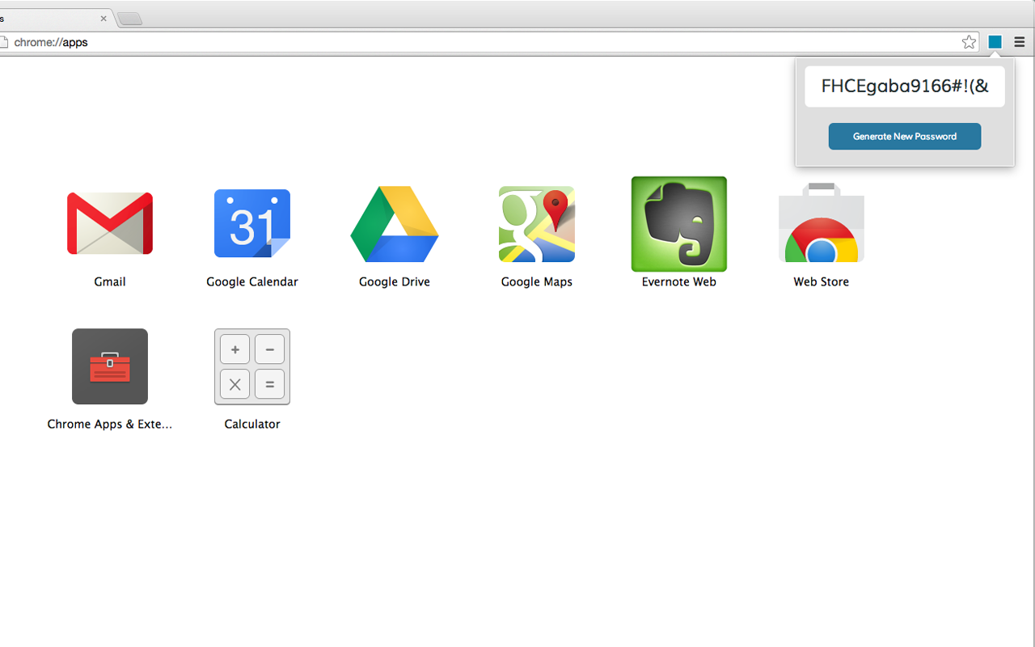1035x647 pixels.
Task: Open the Gmail app
Action: pos(110,223)
